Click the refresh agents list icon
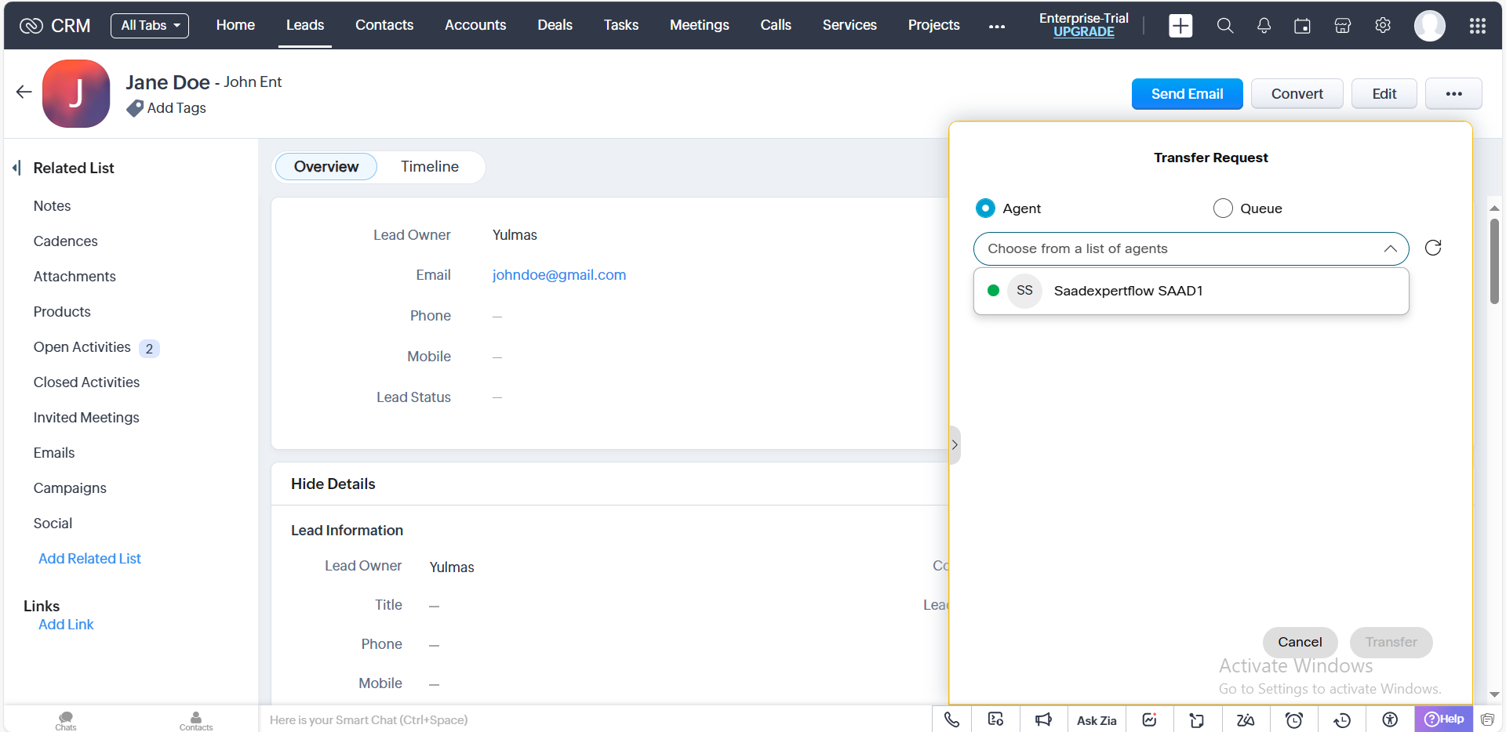The width and height of the screenshot is (1506, 732). (1433, 248)
